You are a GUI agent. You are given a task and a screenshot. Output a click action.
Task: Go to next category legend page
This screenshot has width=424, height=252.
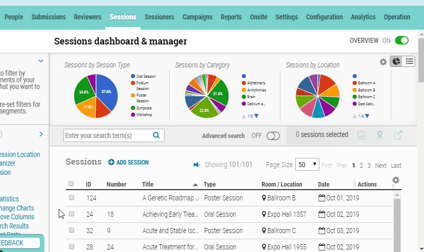point(256,116)
